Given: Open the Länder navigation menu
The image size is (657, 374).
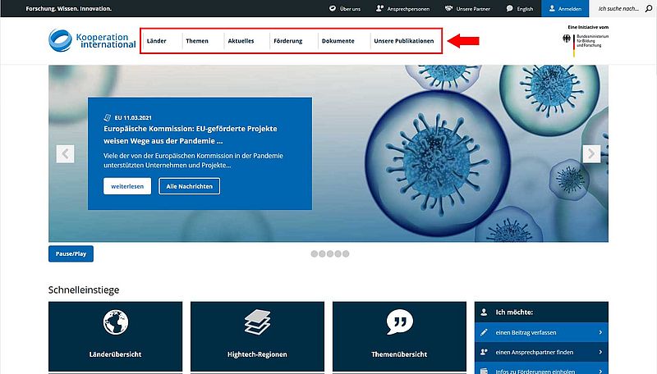Looking at the screenshot, I should (x=156, y=41).
